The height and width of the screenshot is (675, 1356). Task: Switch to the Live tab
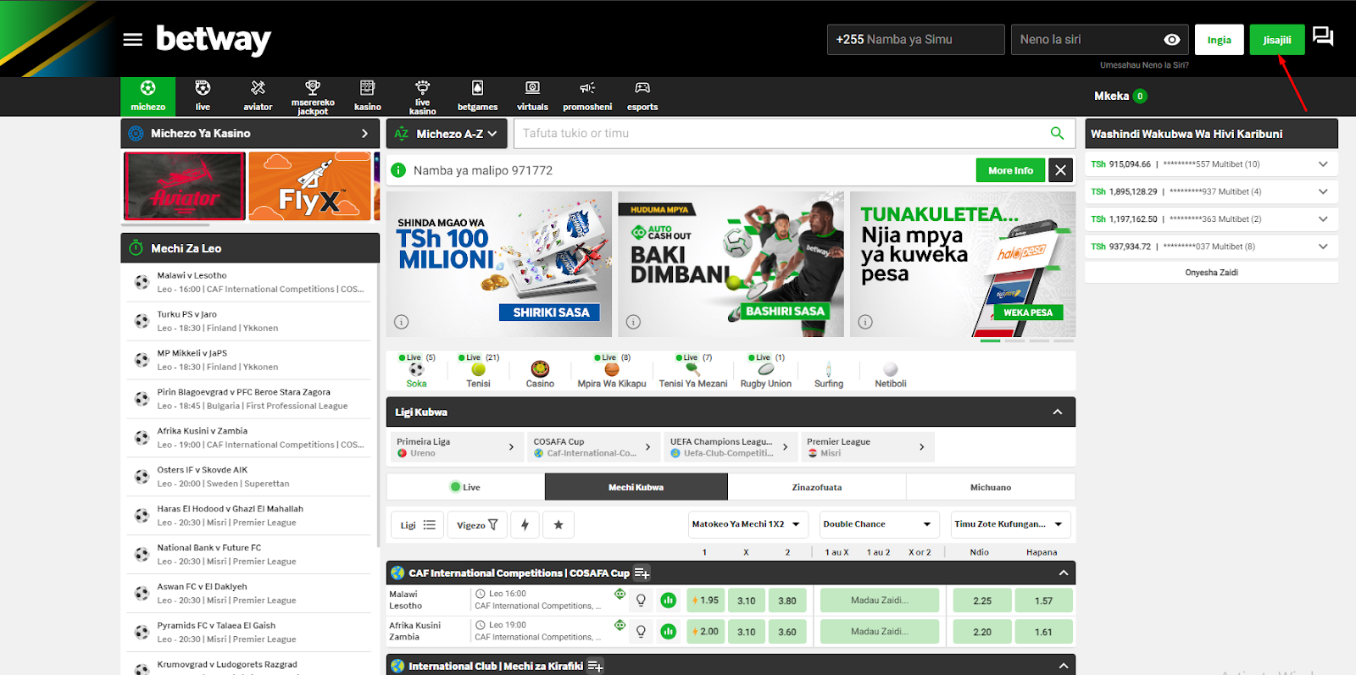(x=465, y=487)
